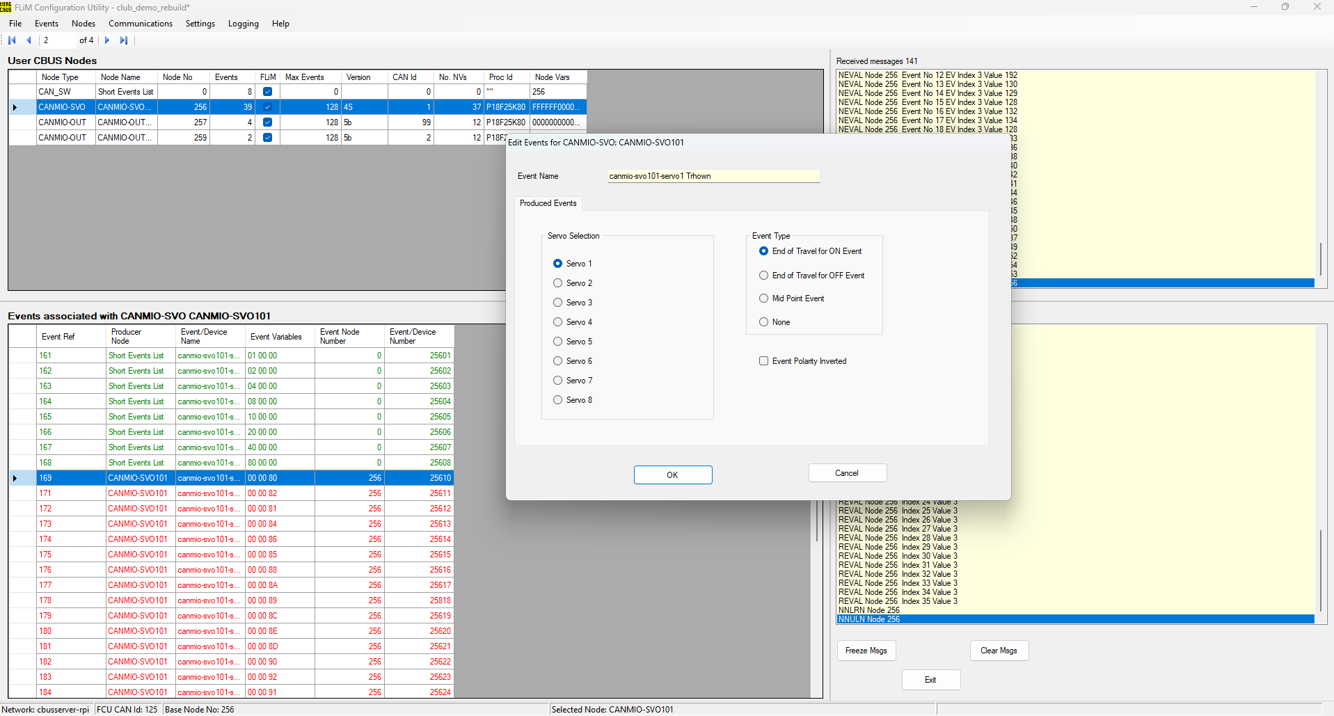The image size is (1334, 716).
Task: Click the received messages list scrollbar
Action: coord(1320,258)
